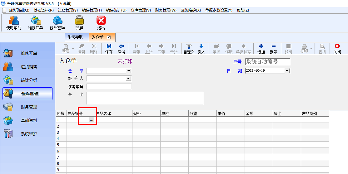The width and height of the screenshot is (348, 174).
Task: Click the 预览 preview icon
Action: (x=289, y=49)
